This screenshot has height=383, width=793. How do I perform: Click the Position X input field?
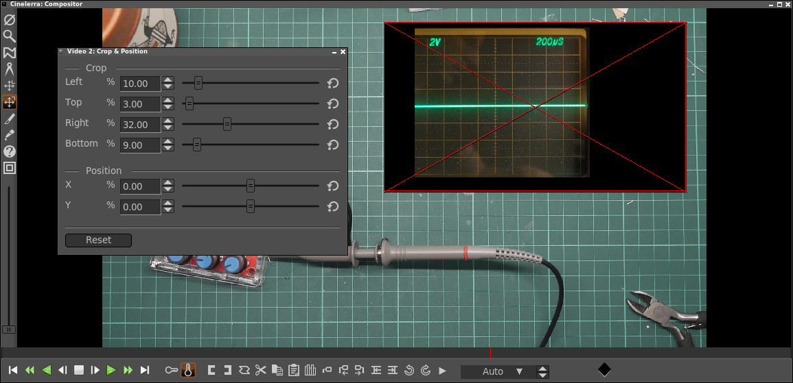click(140, 186)
